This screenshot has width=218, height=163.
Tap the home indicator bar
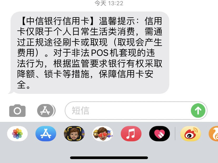109,158
